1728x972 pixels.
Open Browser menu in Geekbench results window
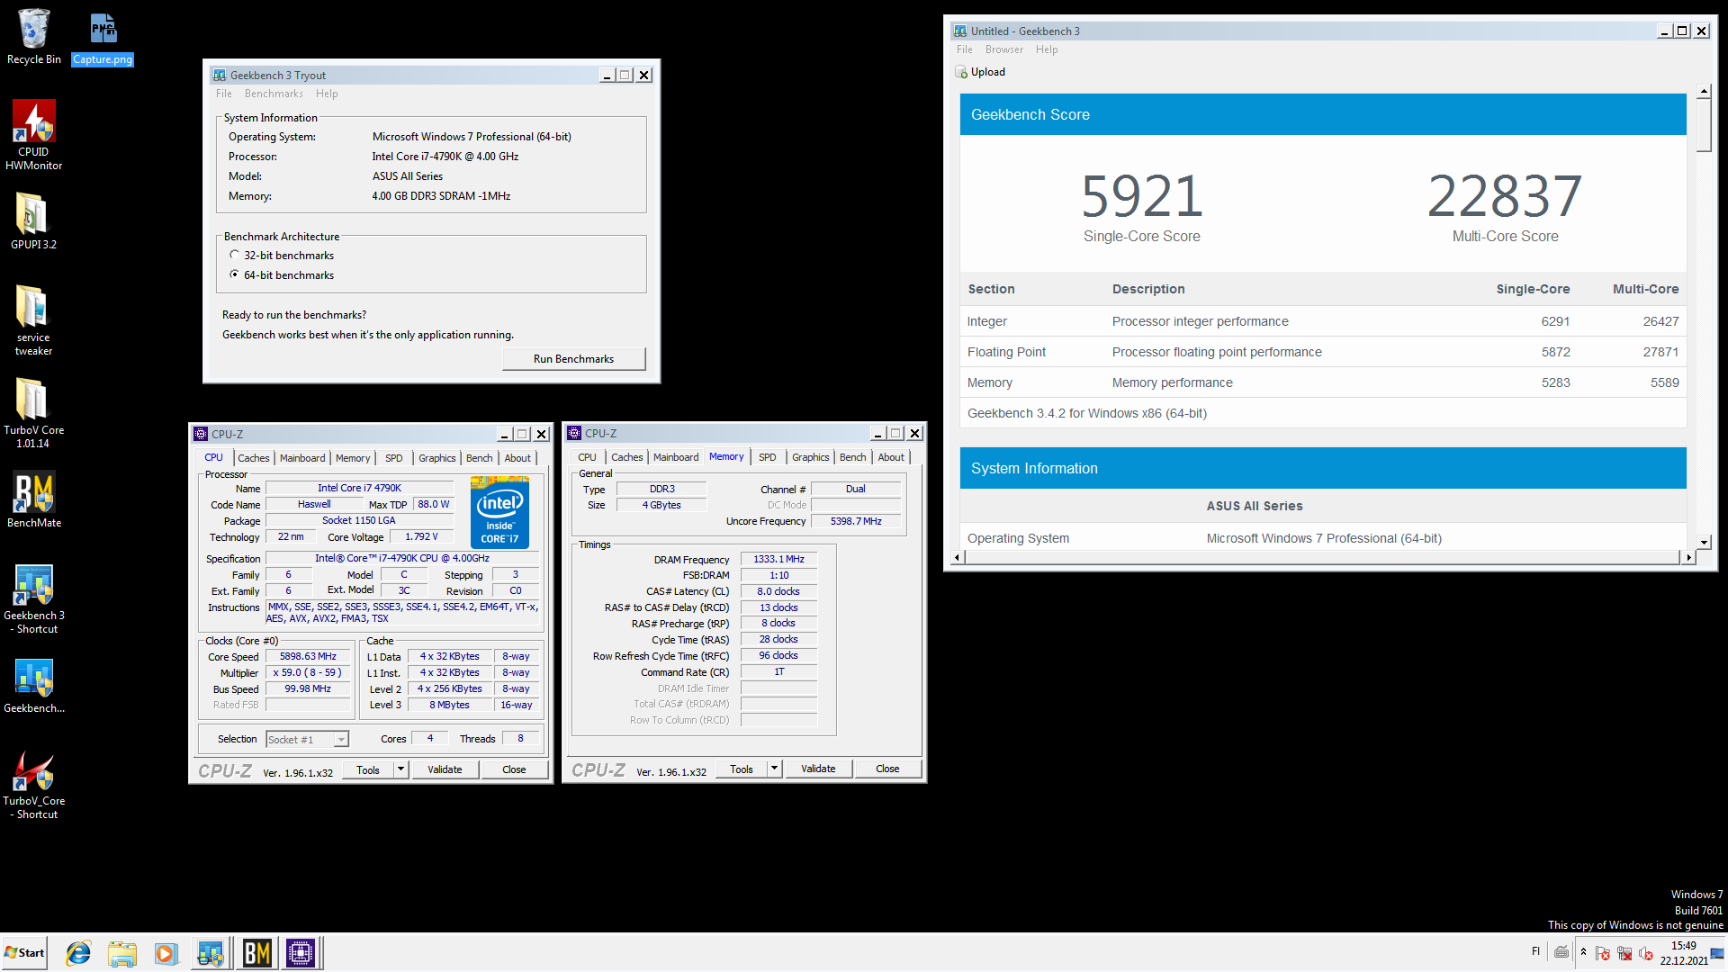[x=1004, y=49]
